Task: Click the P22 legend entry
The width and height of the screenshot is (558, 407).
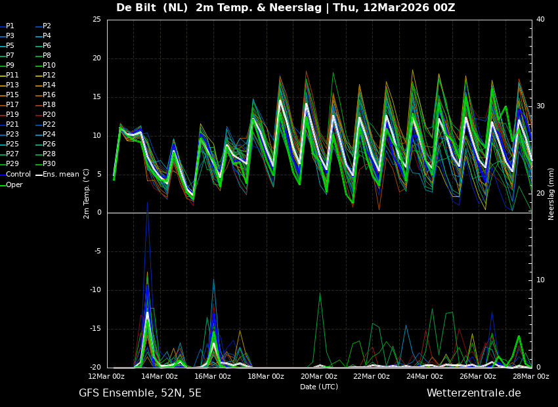Action: point(49,125)
